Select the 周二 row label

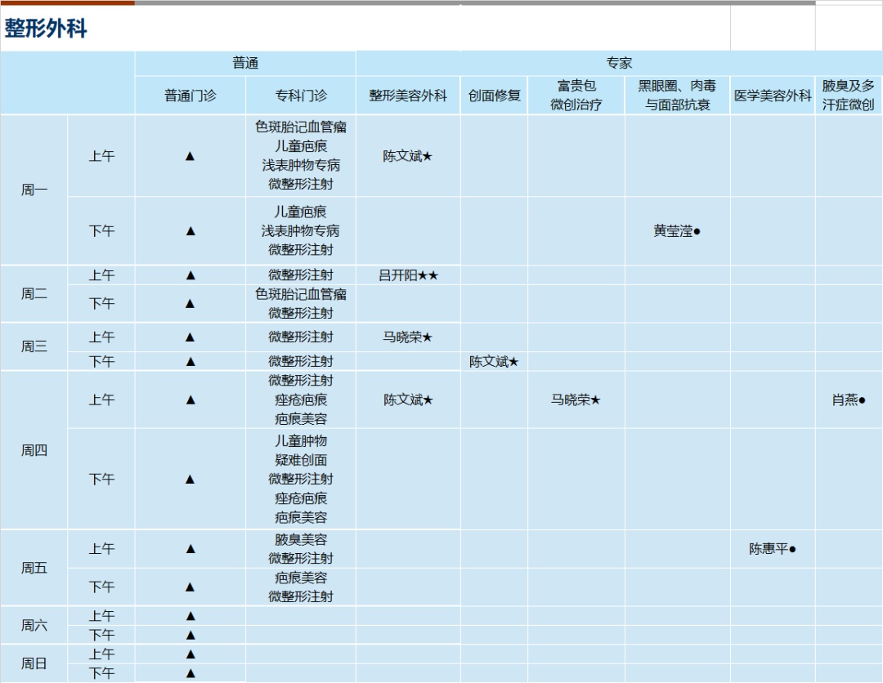point(34,293)
